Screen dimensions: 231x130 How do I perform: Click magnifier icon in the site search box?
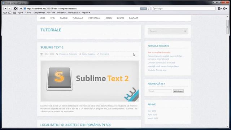point(185,31)
